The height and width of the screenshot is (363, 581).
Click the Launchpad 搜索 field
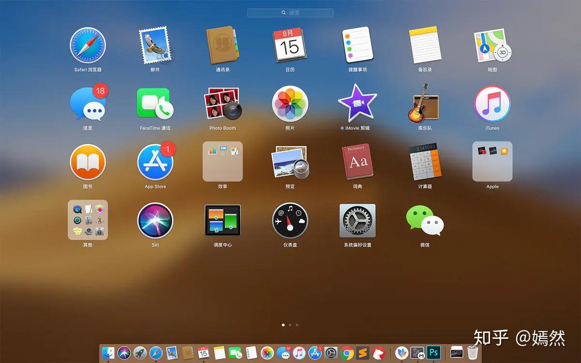tap(290, 13)
